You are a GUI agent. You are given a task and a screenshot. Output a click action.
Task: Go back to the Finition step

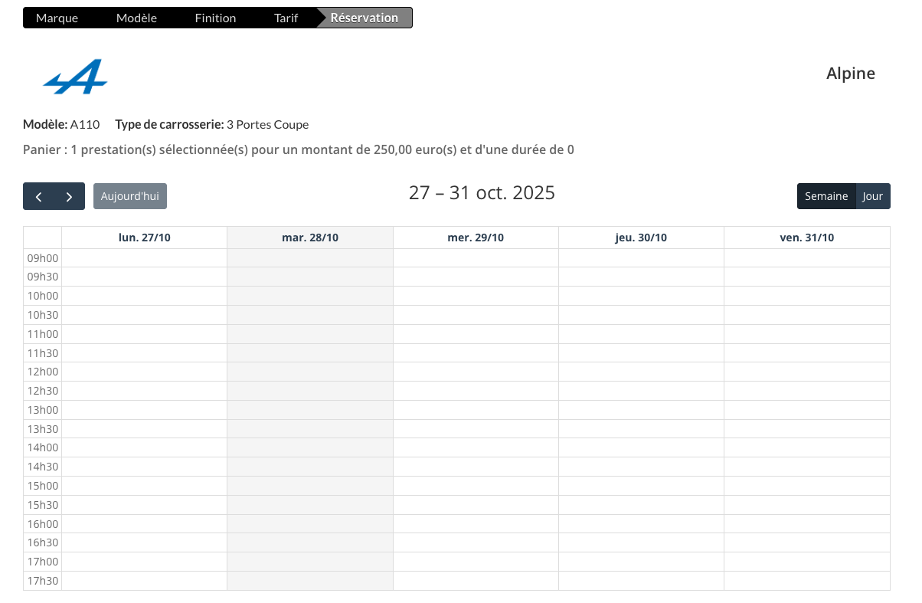point(215,18)
